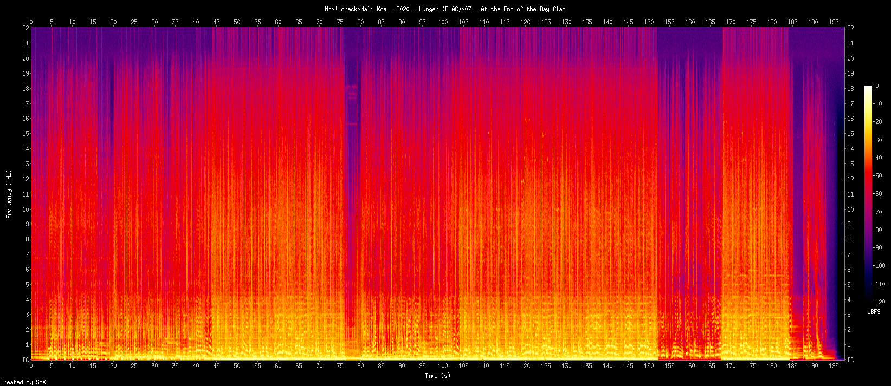This screenshot has height=386, width=891.
Task: Click "1" kHz tick on right frequency axis
Action: pos(849,345)
